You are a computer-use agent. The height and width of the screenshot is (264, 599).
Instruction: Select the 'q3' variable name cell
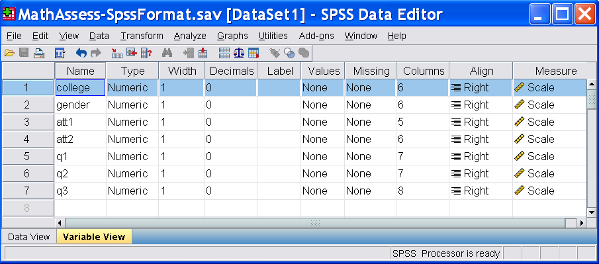click(80, 191)
